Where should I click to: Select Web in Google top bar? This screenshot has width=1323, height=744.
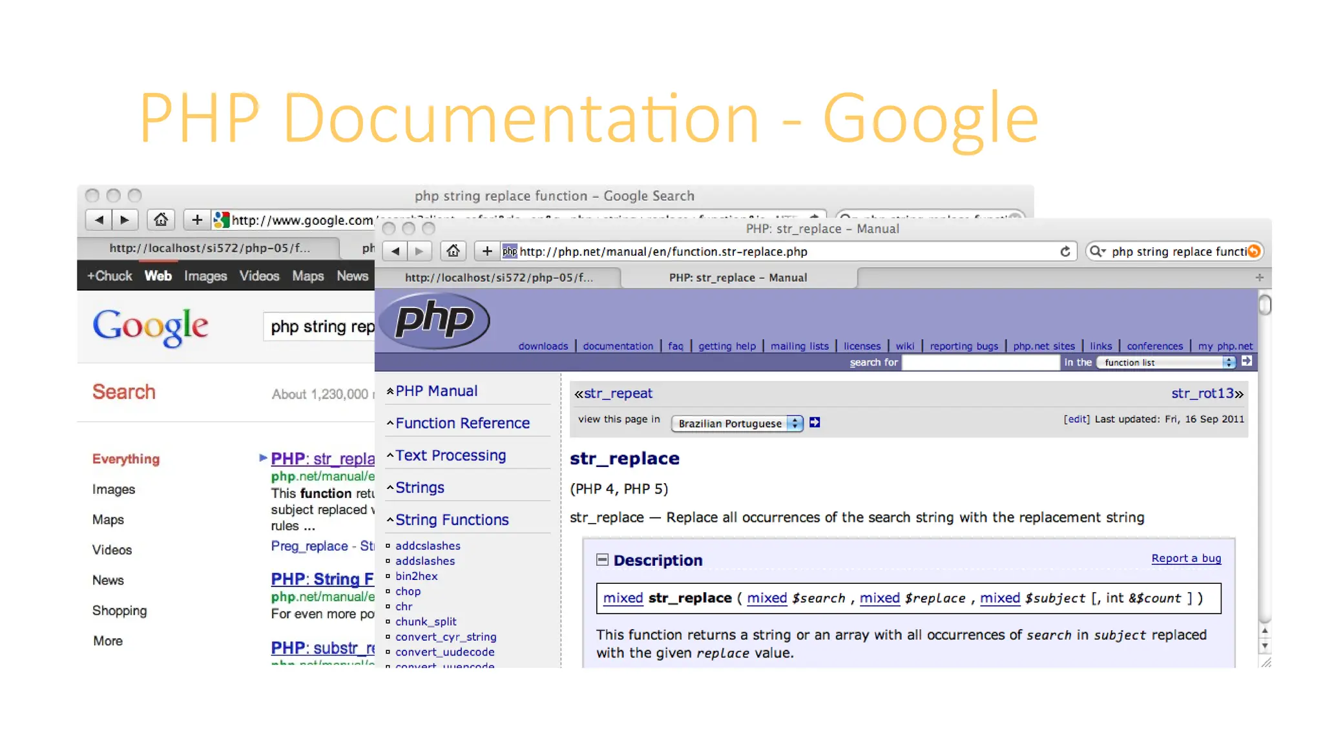pyautogui.click(x=158, y=276)
